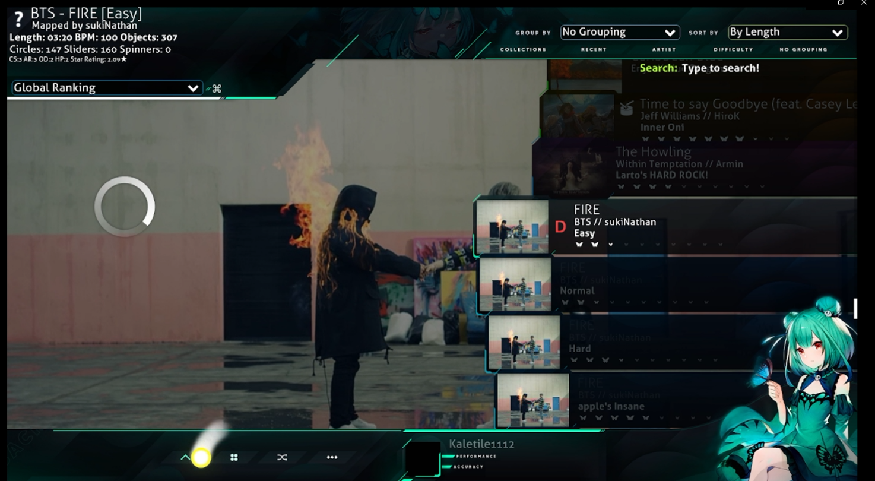Click the black avatar beside Kaletile1112
This screenshot has height=481, width=875.
pos(422,458)
